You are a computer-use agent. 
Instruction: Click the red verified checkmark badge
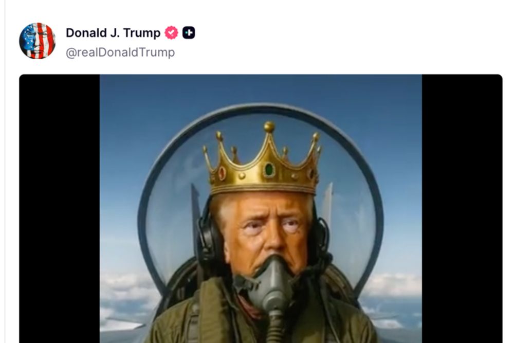tap(171, 33)
